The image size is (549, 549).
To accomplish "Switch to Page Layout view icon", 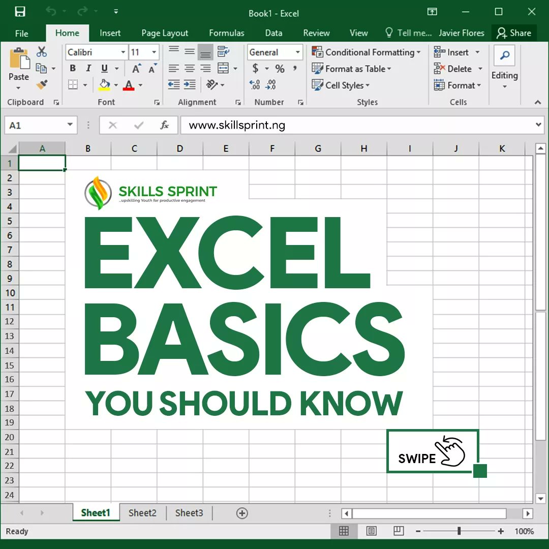I will click(x=371, y=531).
